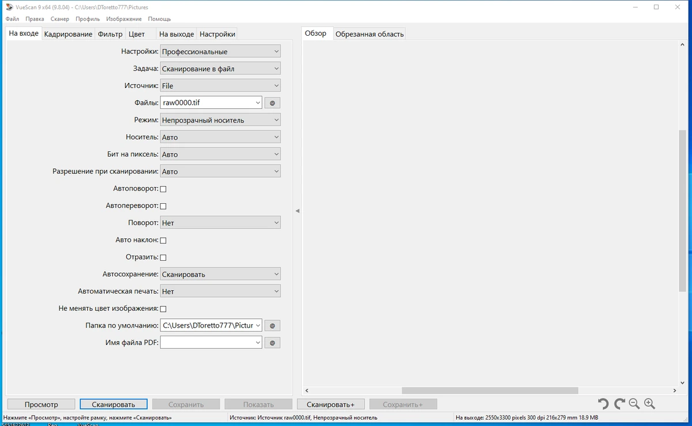Viewport: 692px width, 426px height.
Task: Open the Источник dropdown showing File
Action: (220, 86)
